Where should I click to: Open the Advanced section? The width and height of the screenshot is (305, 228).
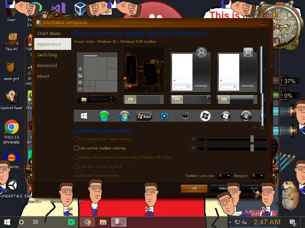(47, 66)
